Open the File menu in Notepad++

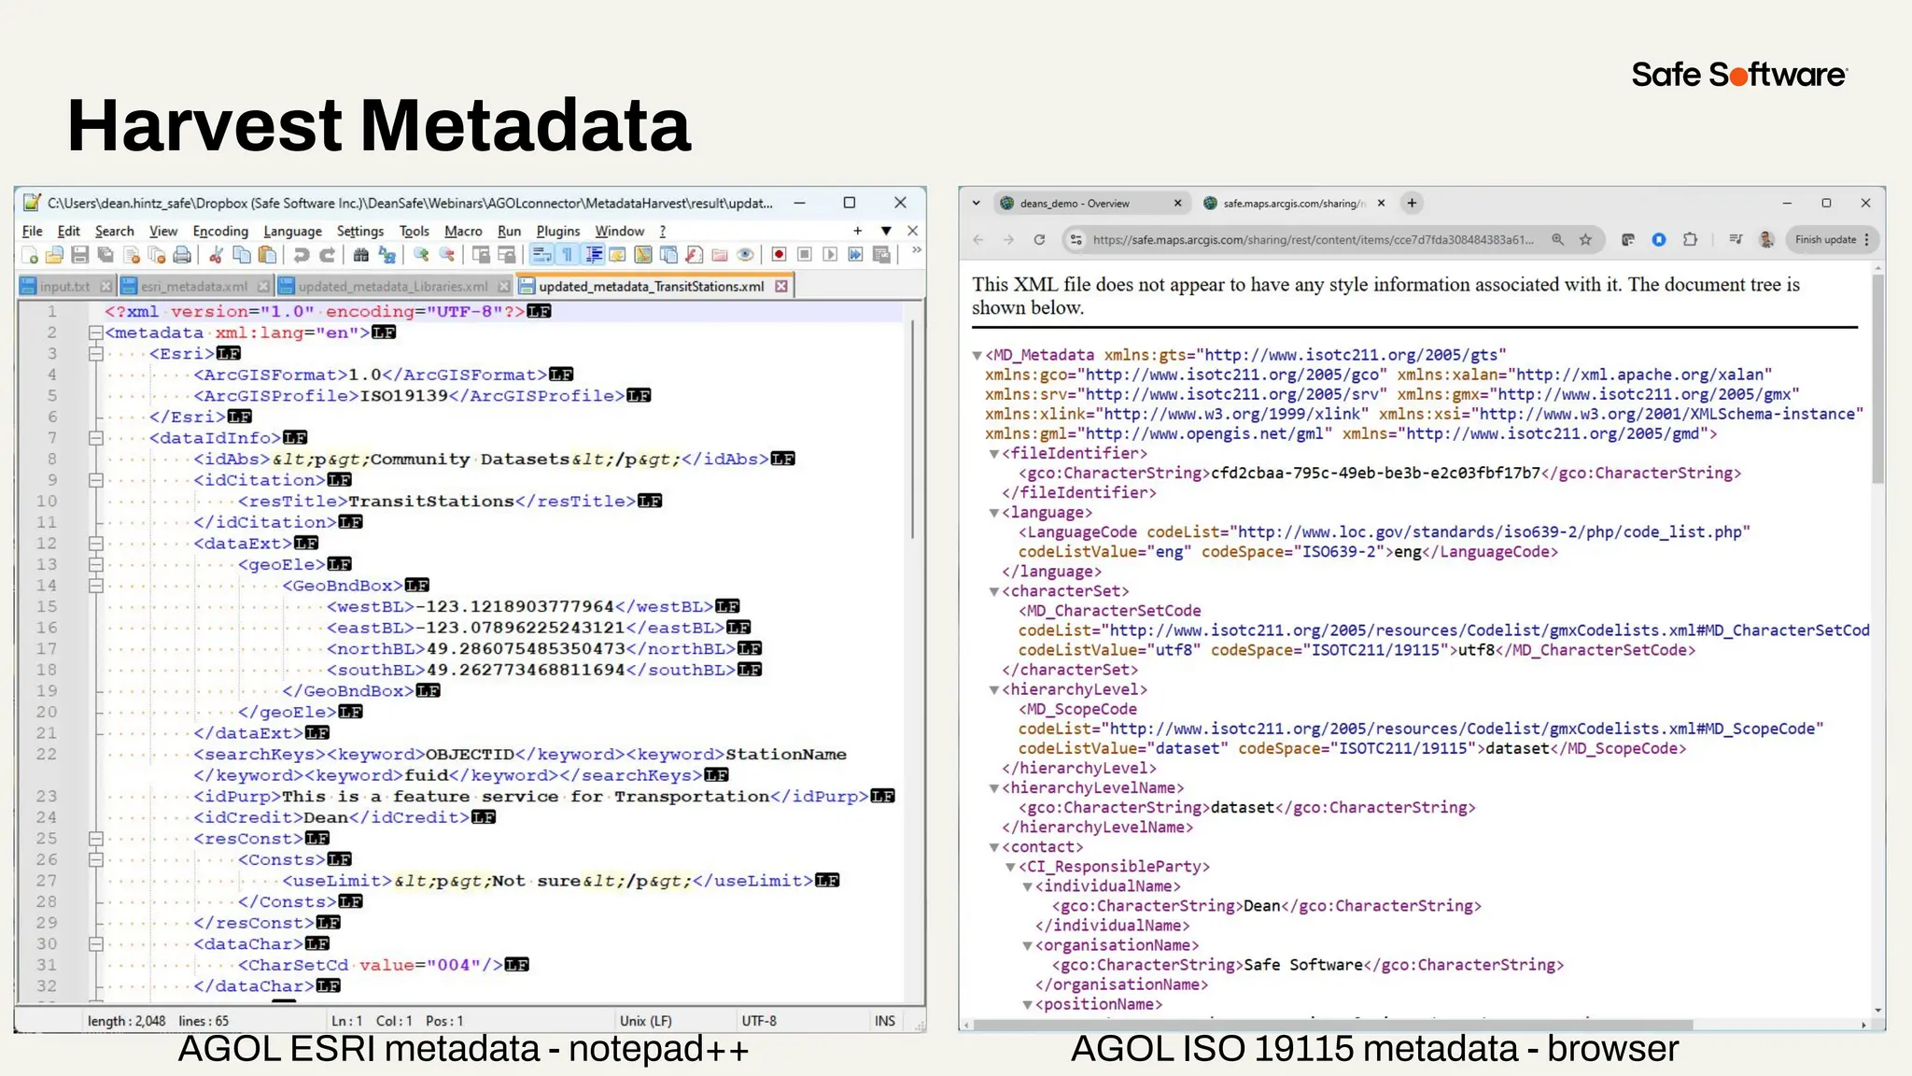point(33,231)
